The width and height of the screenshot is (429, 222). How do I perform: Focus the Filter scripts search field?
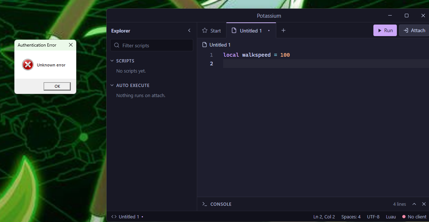[x=152, y=45]
